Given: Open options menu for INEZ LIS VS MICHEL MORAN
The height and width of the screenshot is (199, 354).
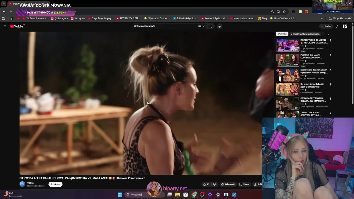Looking at the screenshot, I should tap(330, 40).
